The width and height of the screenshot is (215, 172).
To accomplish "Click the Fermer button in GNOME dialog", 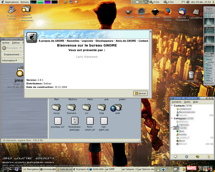I will pyautogui.click(x=140, y=94).
